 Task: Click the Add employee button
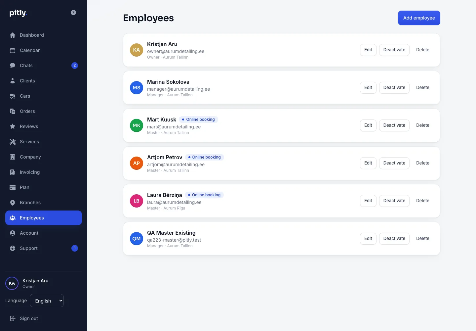(x=419, y=18)
